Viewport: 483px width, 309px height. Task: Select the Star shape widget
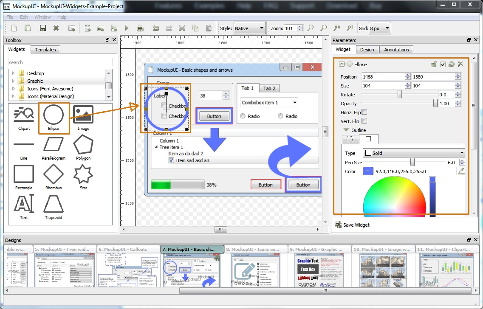click(x=83, y=177)
